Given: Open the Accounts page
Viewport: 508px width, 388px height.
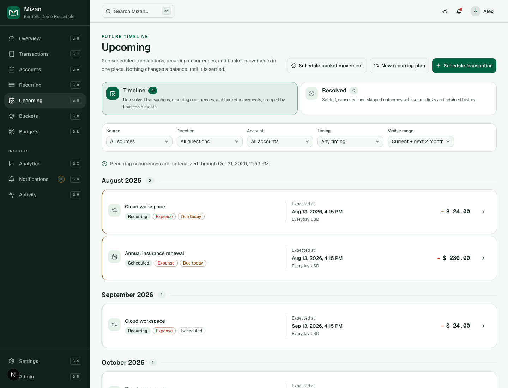Looking at the screenshot, I should click(45, 69).
